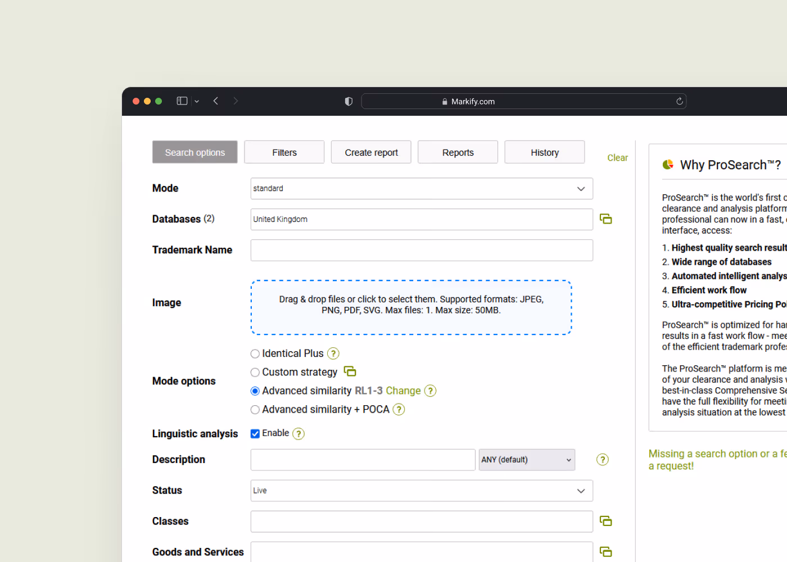The image size is (787, 562).
Task: Show help for Description field
Action: coord(603,460)
